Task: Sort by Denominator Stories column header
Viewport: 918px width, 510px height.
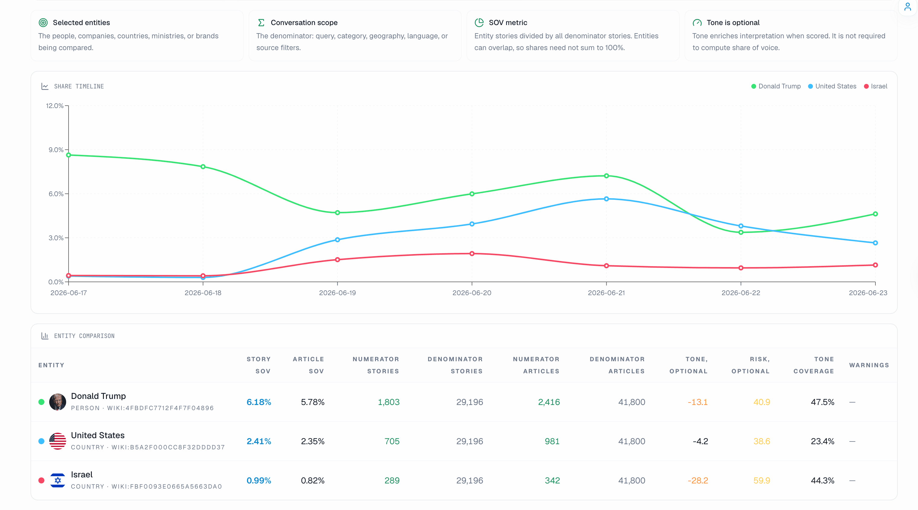Action: (x=455, y=365)
